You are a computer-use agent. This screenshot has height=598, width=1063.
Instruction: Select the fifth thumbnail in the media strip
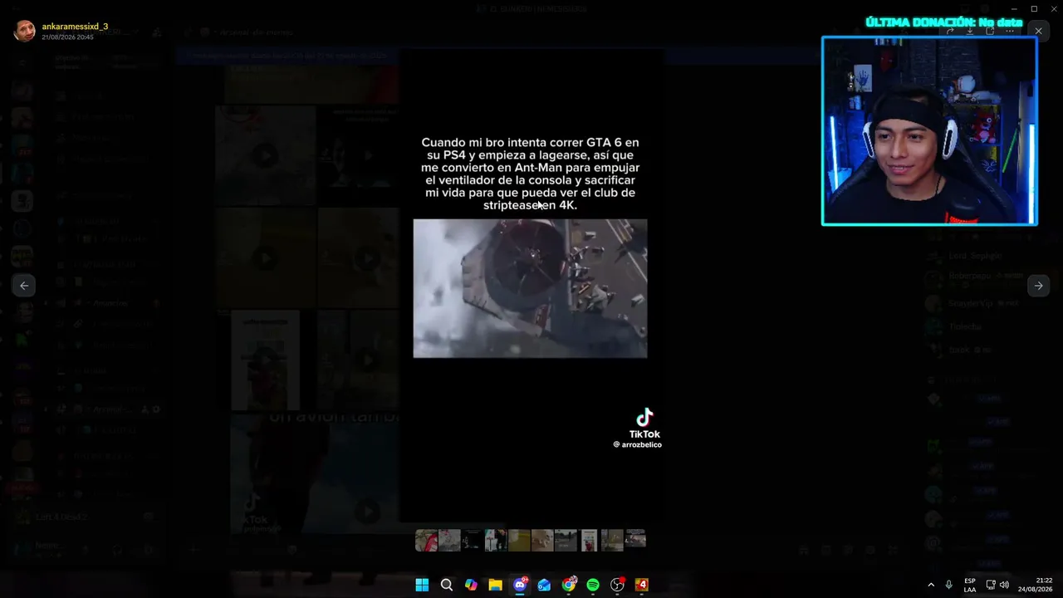click(519, 540)
